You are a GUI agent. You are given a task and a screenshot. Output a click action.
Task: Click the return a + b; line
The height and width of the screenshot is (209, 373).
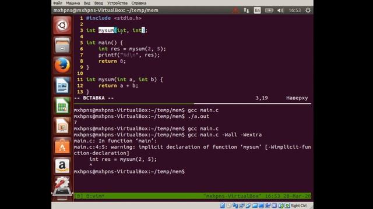pyautogui.click(x=118, y=86)
